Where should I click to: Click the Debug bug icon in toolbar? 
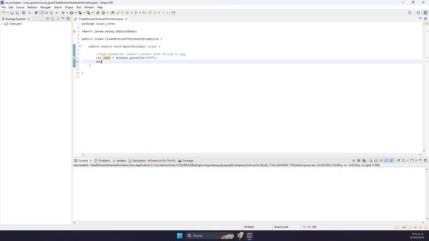(x=63, y=13)
